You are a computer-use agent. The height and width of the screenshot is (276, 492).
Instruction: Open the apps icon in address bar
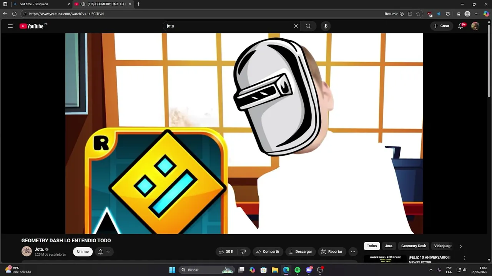(410, 14)
